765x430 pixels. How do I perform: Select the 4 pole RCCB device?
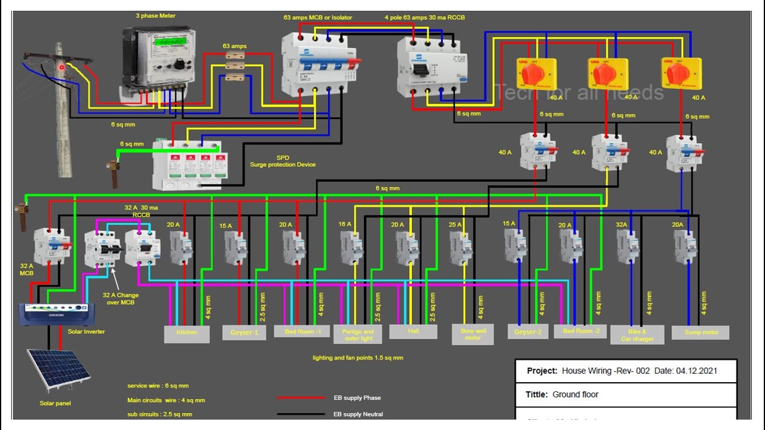tap(432, 66)
